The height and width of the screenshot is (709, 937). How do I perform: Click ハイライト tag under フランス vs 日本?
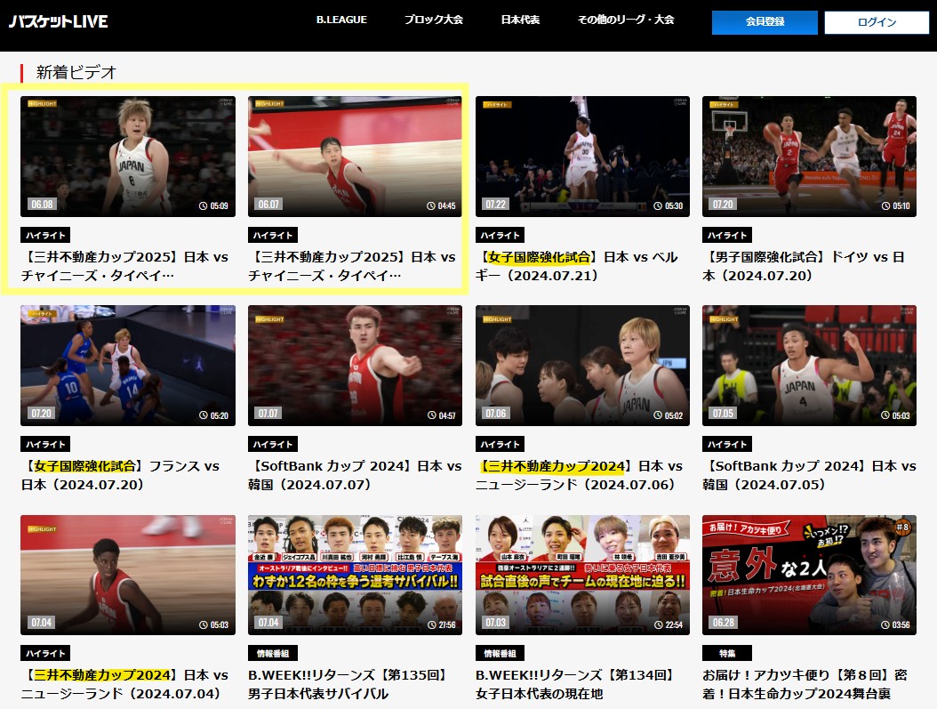(x=45, y=444)
